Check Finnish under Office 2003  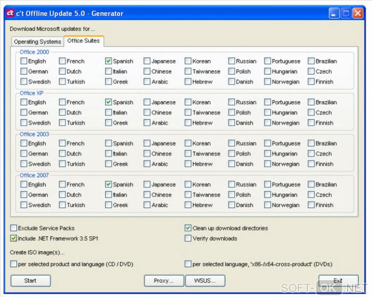coord(311,164)
